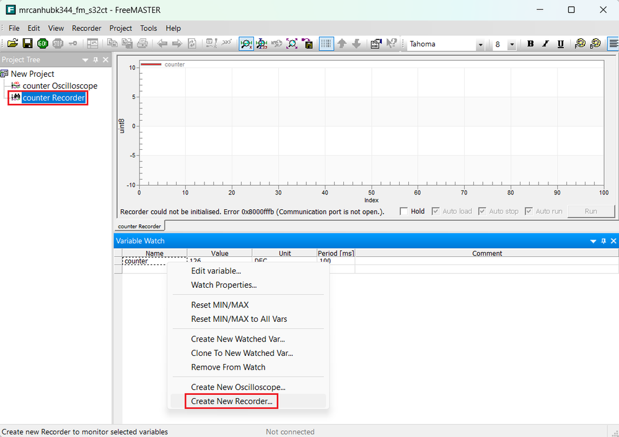Apply bold formatting with the B icon

point(530,44)
